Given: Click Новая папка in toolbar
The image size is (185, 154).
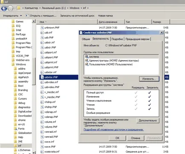Looking at the screenshot, I should (x=105, y=16).
